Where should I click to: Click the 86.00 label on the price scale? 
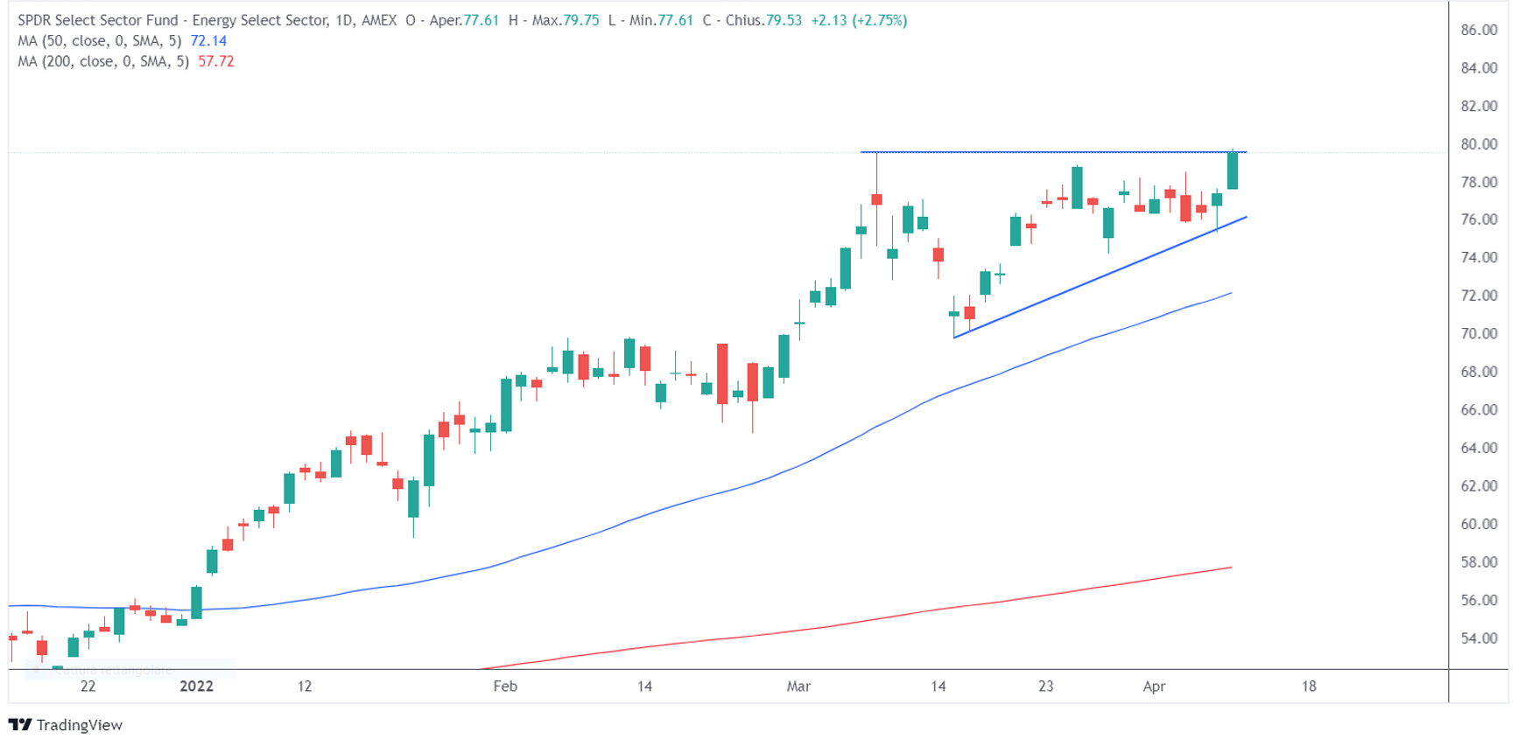(x=1479, y=30)
